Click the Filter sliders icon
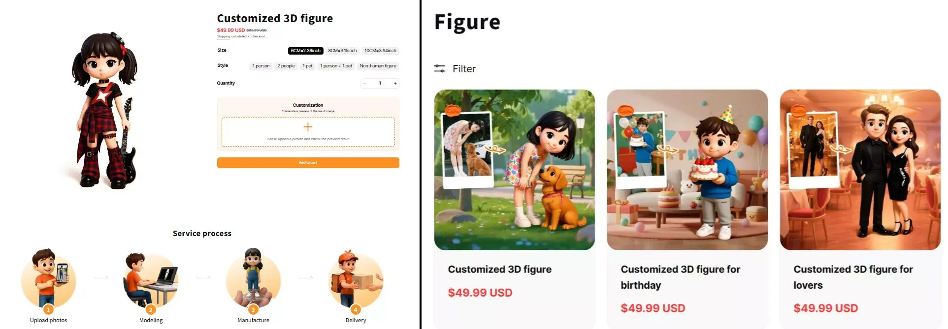 (439, 69)
